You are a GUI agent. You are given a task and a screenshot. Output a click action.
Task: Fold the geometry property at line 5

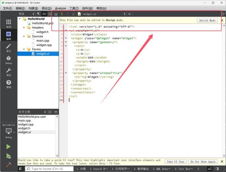tap(66, 42)
